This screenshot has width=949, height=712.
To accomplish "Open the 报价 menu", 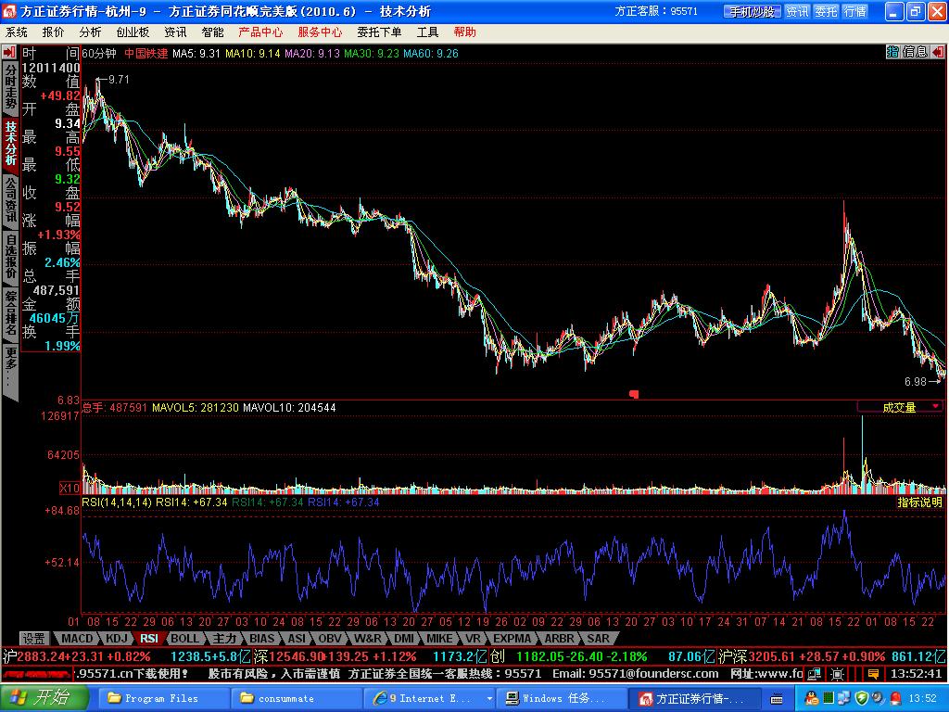I will (53, 32).
